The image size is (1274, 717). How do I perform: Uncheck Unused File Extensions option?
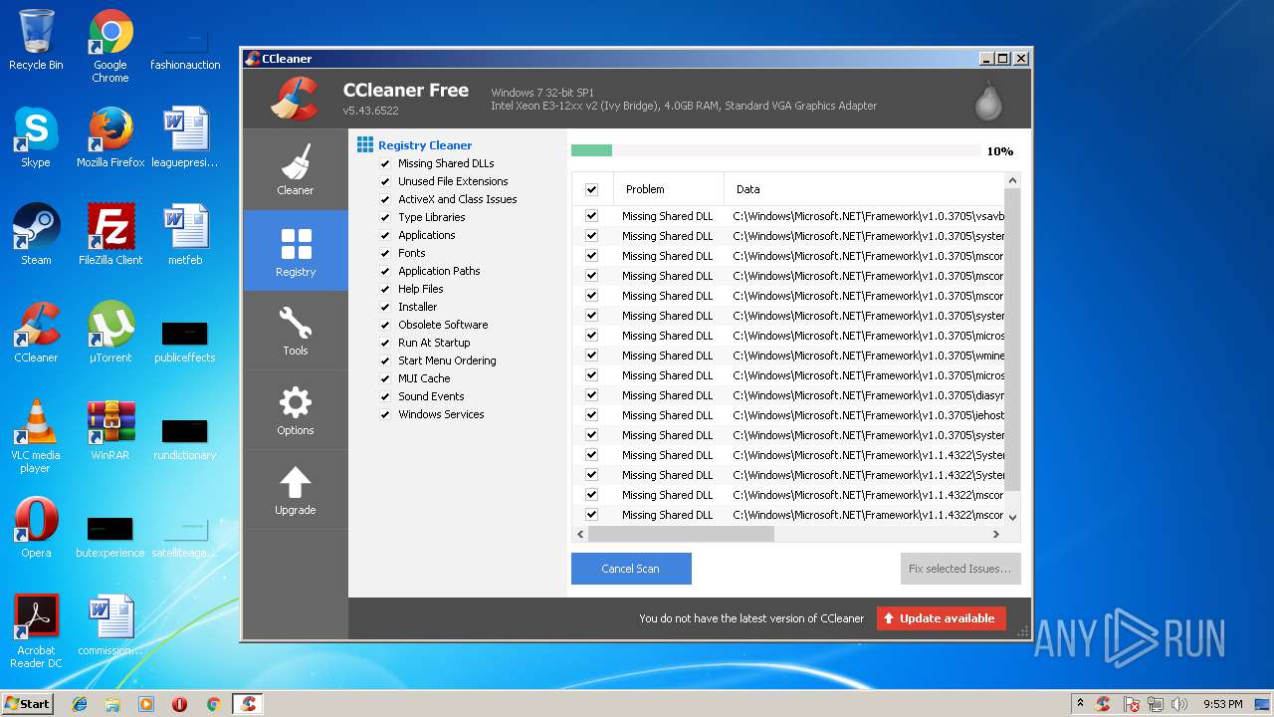click(x=385, y=181)
